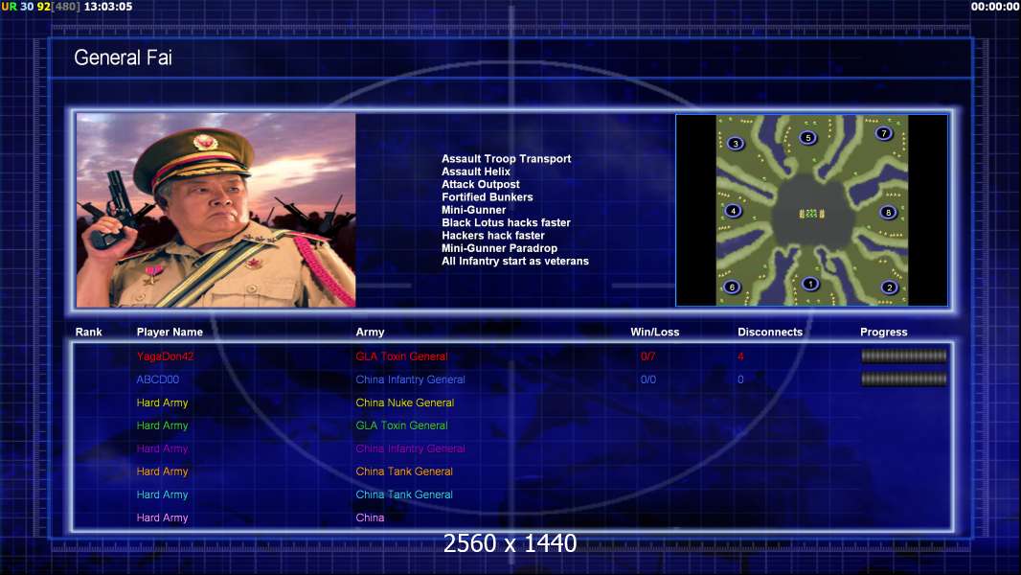Click Attack Outpost in the ability list
1021x575 pixels.
(481, 184)
